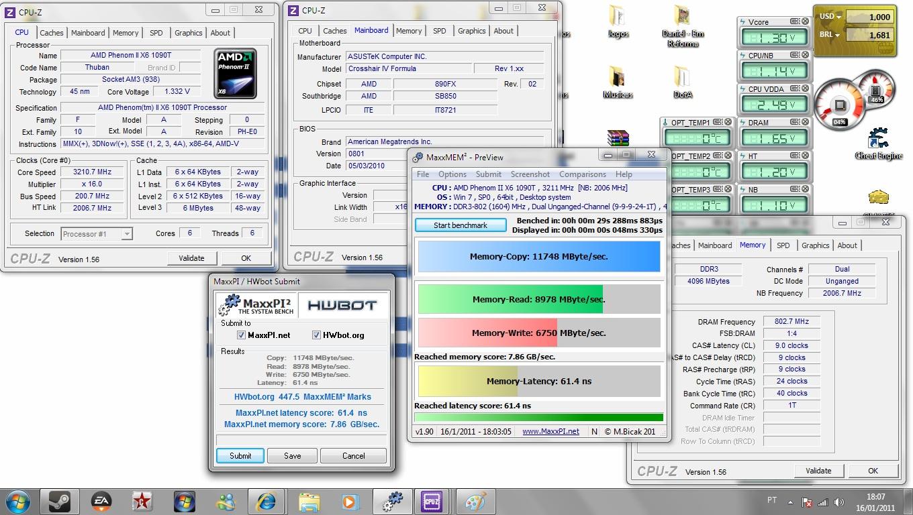Close the OPT_TEMP3 temperature gadget
913x515 pixels.
tap(728, 190)
